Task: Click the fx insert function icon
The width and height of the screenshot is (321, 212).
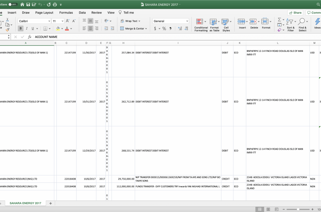Action: click(x=30, y=37)
